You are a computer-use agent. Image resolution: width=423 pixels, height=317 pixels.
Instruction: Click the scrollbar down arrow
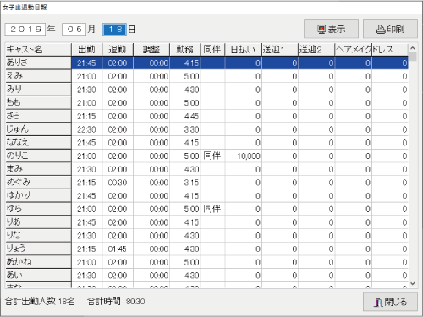click(413, 283)
